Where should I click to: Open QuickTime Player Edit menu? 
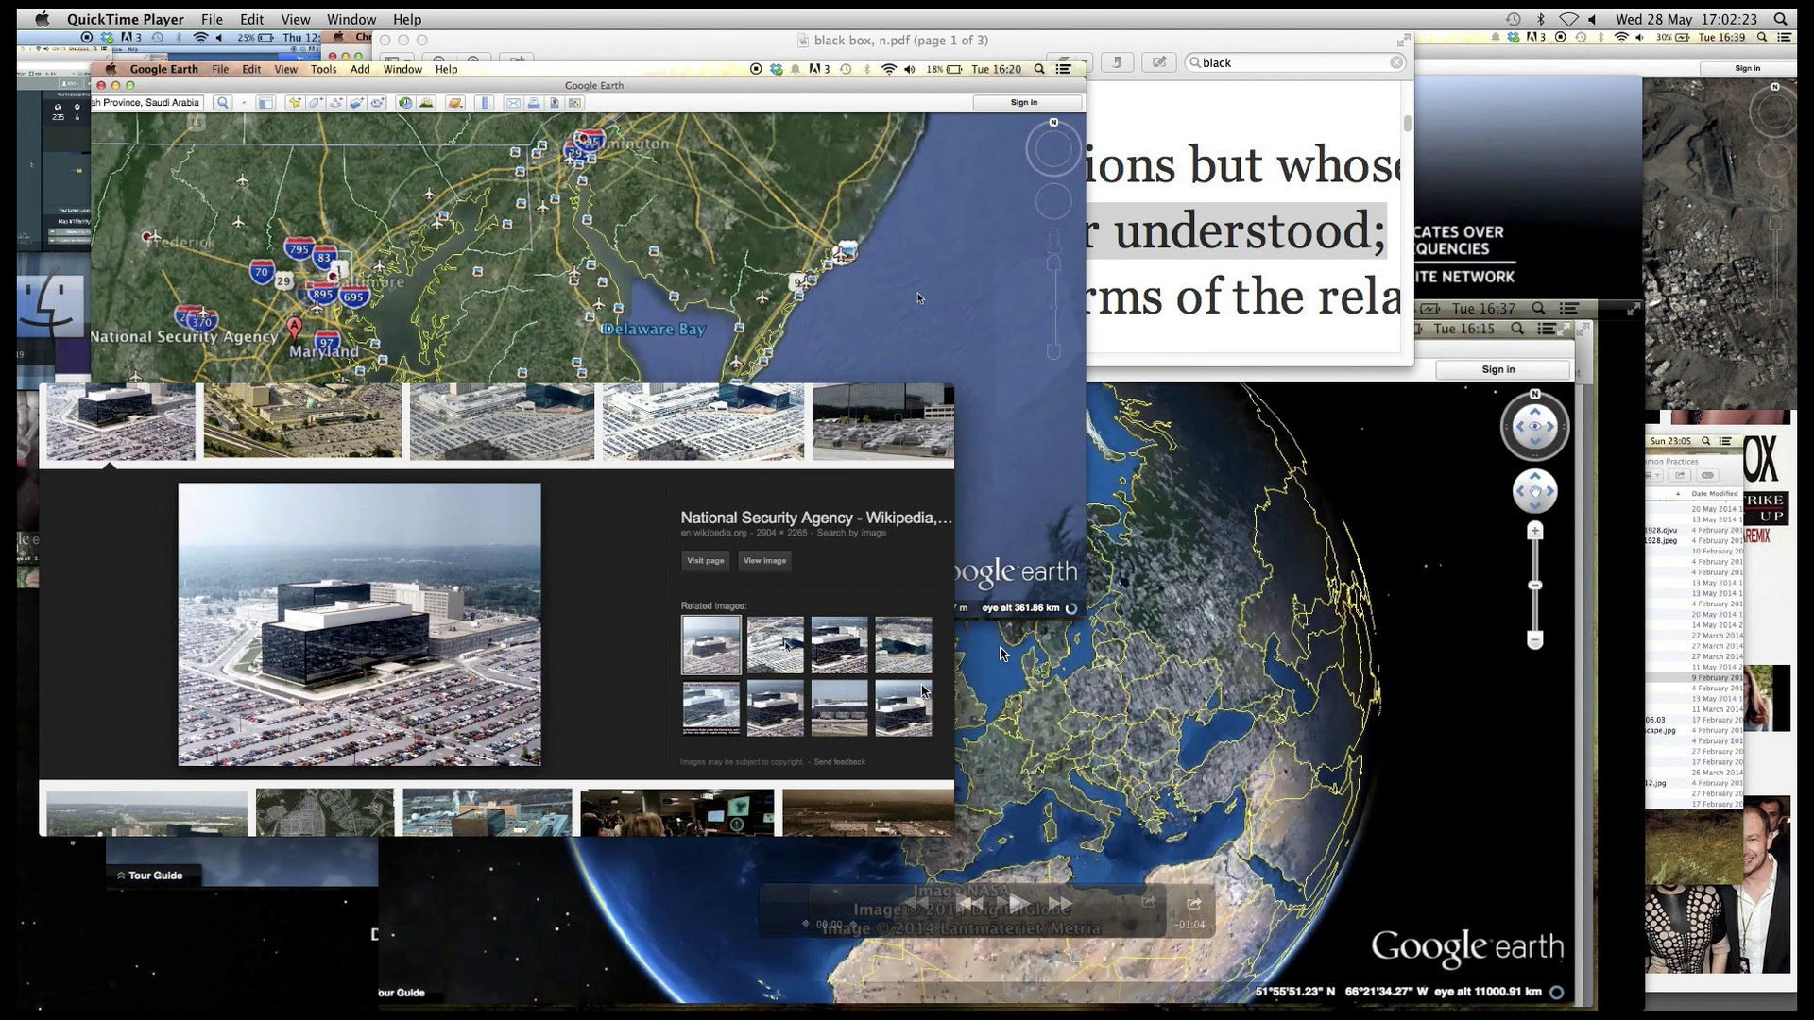(x=251, y=19)
